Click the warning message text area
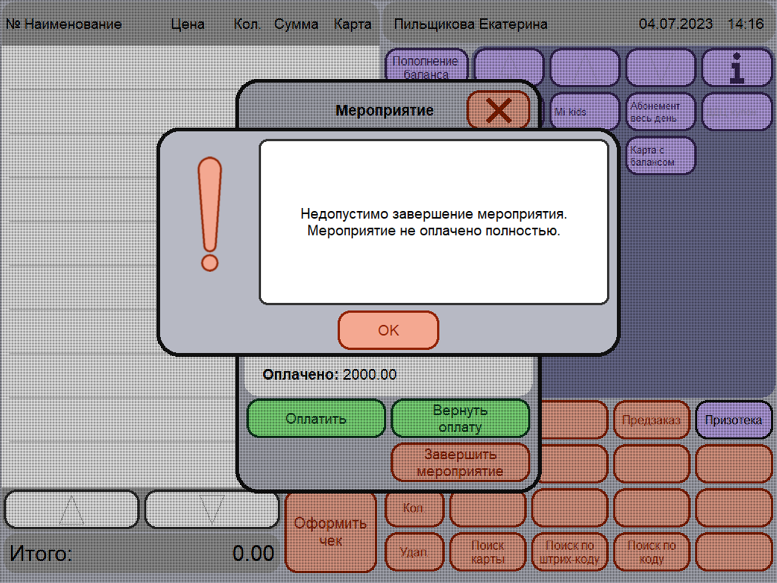The image size is (777, 583). tap(433, 222)
